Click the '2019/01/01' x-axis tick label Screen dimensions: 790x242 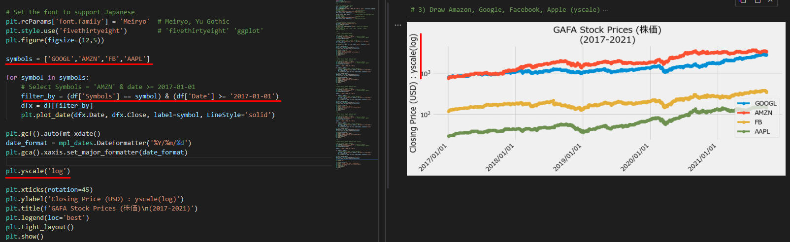point(567,157)
